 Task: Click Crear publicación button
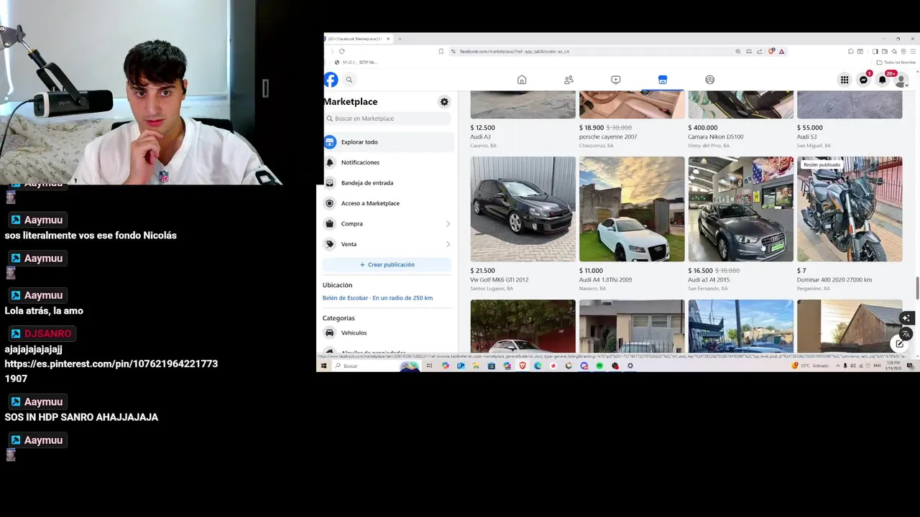click(x=387, y=265)
